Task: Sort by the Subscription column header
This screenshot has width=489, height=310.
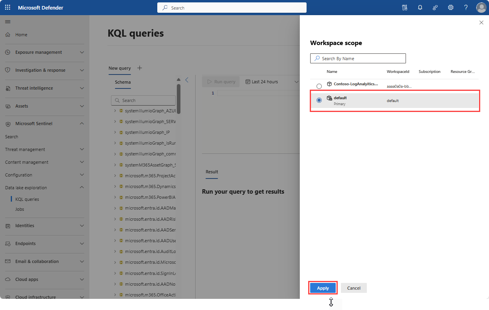Action: 430,72
